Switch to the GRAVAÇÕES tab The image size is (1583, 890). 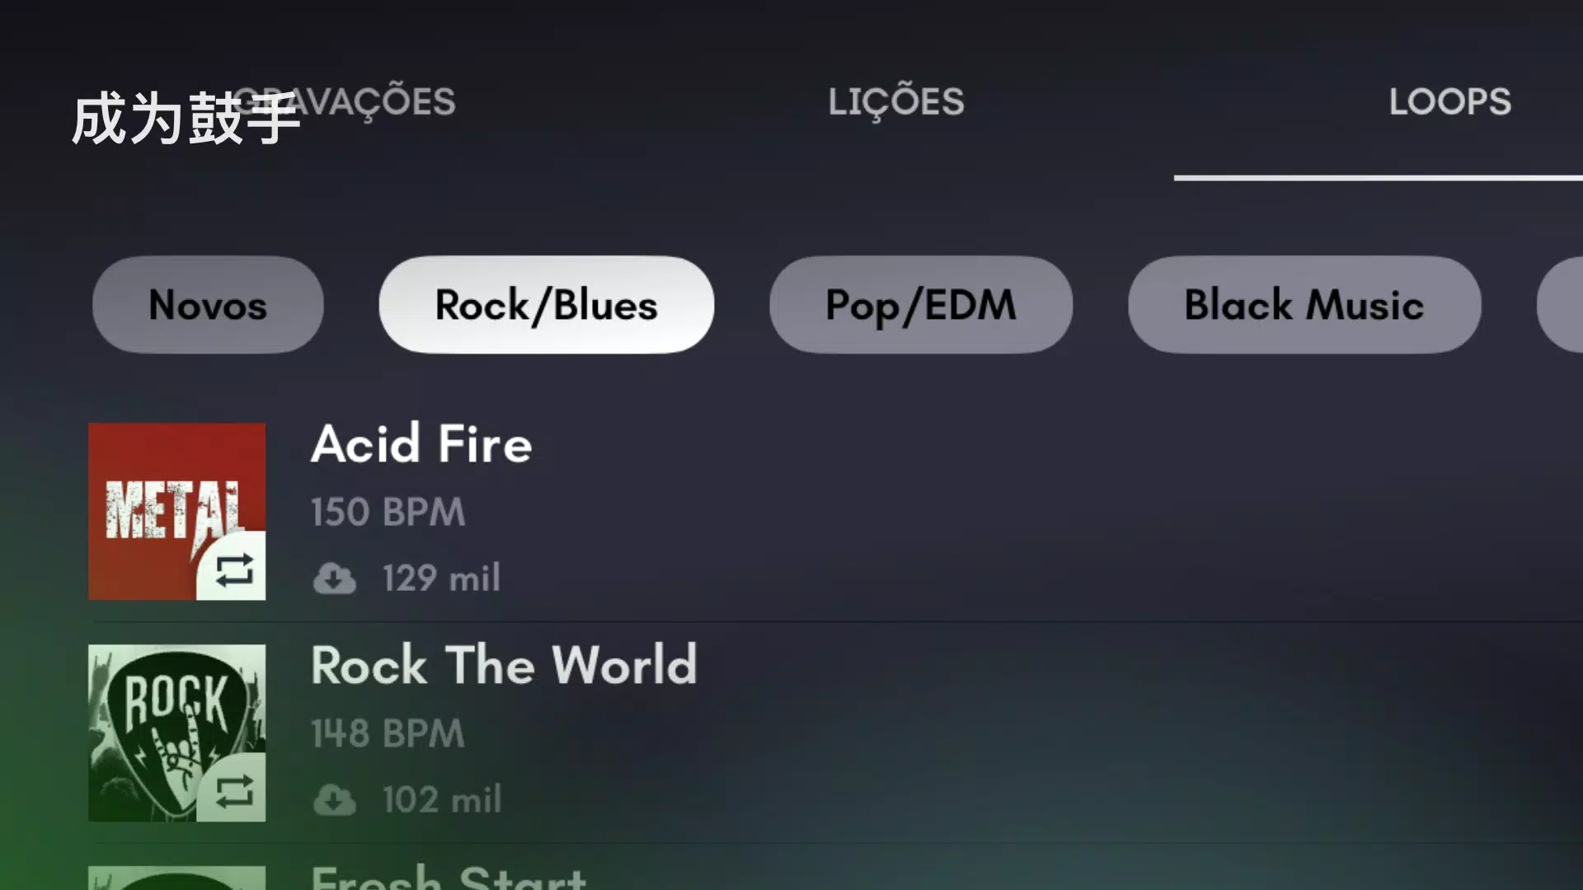342,102
